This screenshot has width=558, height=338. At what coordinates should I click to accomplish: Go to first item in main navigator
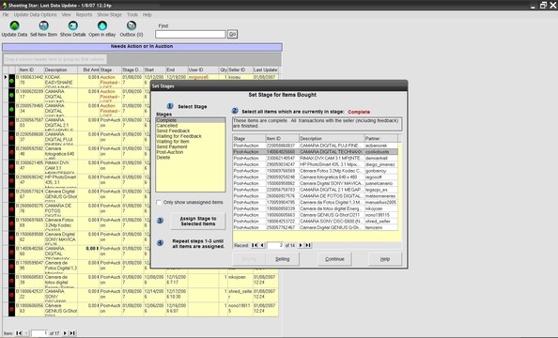point(19,333)
